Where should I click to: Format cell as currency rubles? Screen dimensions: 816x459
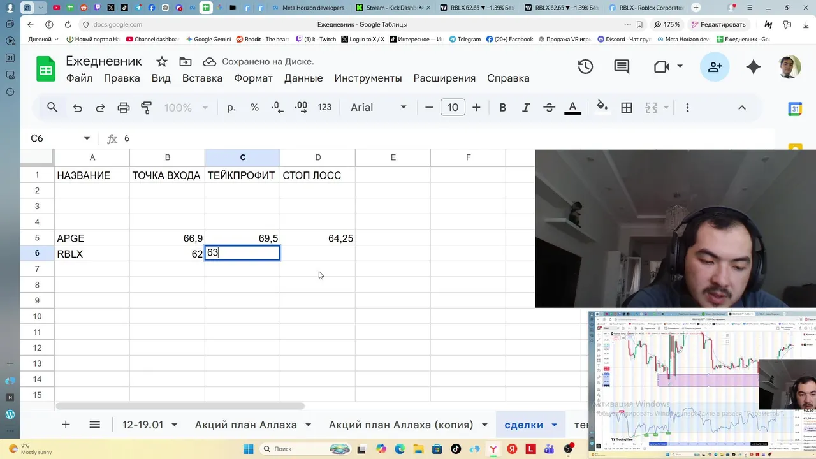click(x=231, y=108)
